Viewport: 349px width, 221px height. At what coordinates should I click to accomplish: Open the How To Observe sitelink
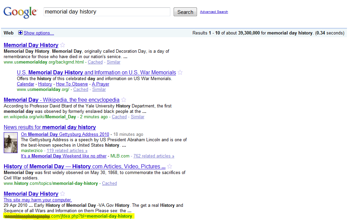tap(72, 84)
